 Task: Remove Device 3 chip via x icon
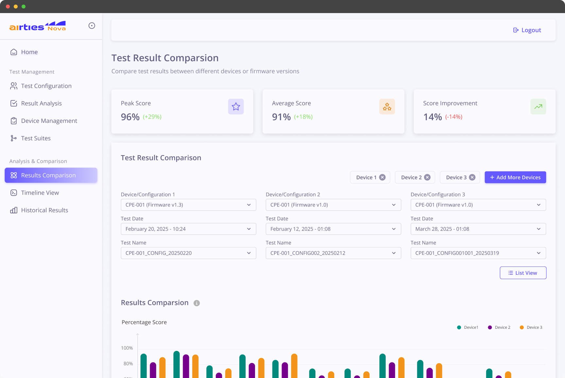[472, 177]
